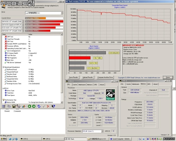Click the green Forward arrow
This screenshot has width=176, height=141.
coord(34,106)
